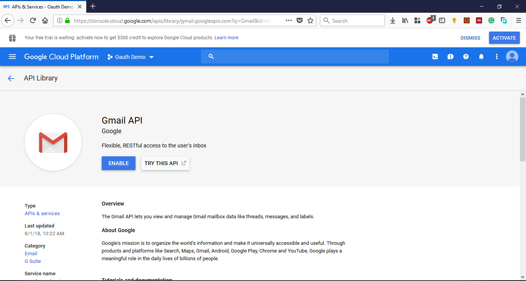Click the Google Cloud Platform title
Viewport: 526px width, 281px height.
tap(61, 57)
